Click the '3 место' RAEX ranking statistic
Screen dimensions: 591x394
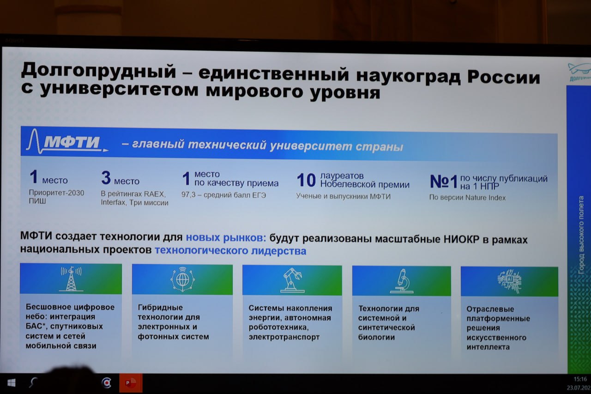pyautogui.click(x=135, y=188)
